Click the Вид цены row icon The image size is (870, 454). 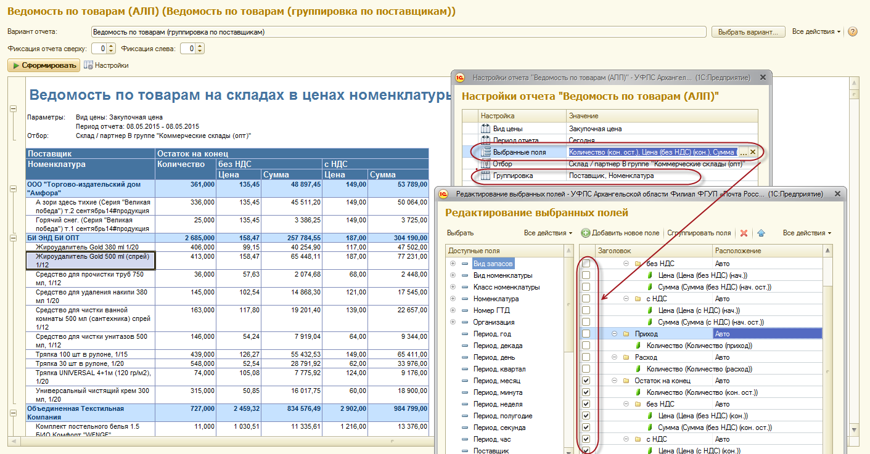(485, 129)
